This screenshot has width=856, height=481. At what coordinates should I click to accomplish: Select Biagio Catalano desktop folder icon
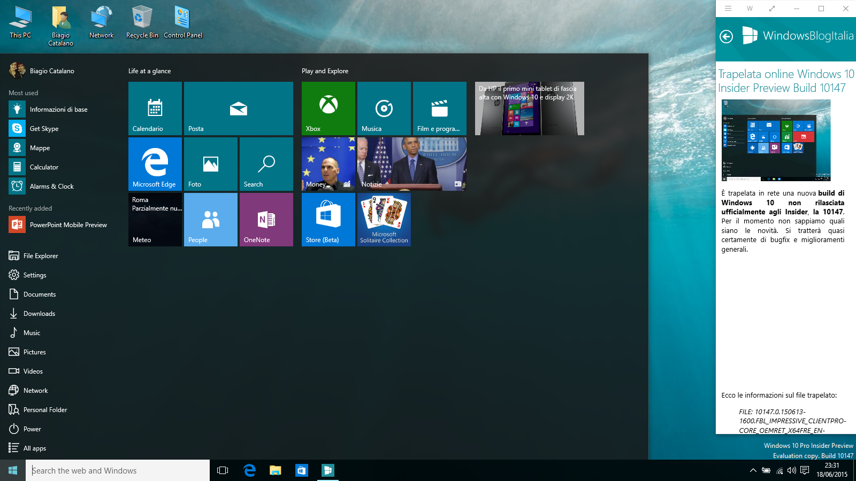coord(61,26)
